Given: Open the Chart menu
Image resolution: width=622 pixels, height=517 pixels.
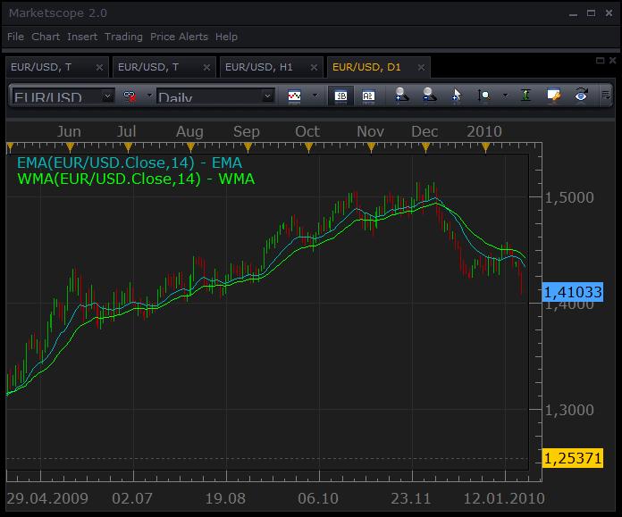Looking at the screenshot, I should [x=46, y=37].
